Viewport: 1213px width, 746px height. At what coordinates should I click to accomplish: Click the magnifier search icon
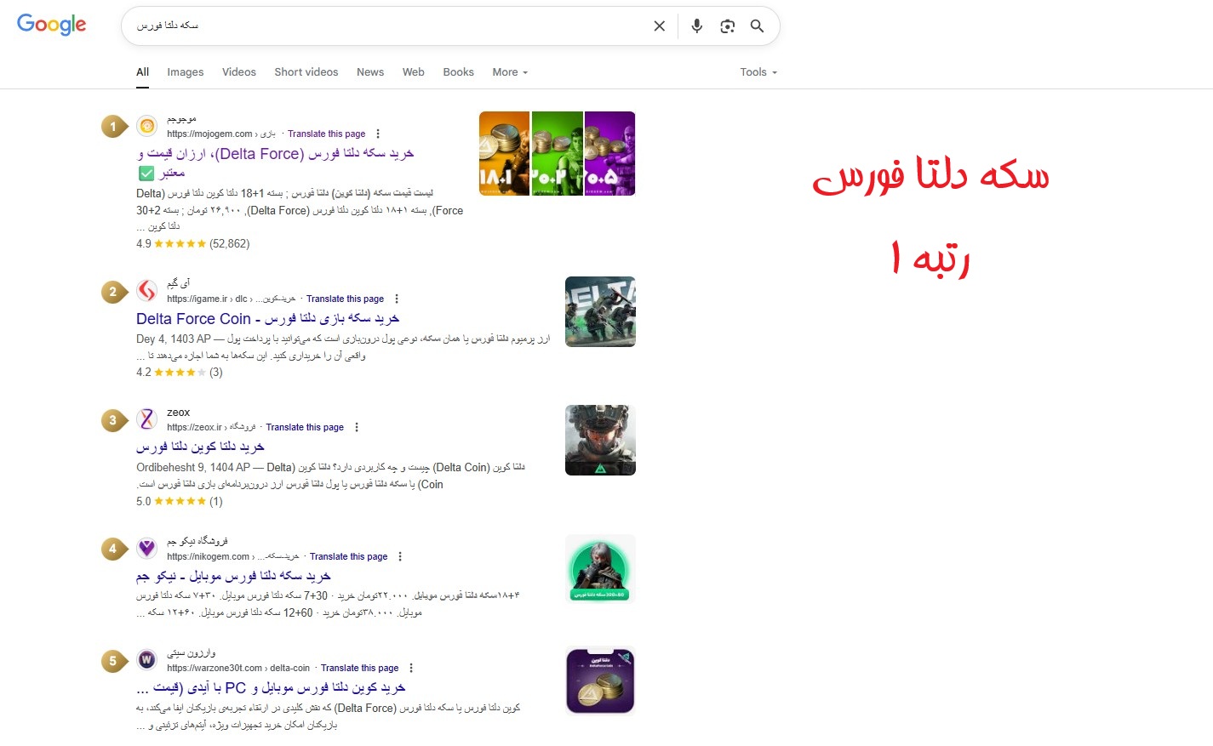757,26
